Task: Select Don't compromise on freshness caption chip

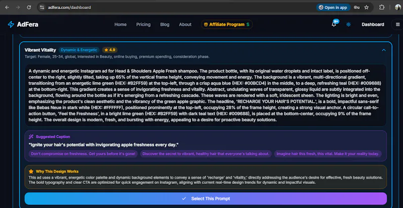Action: coord(83,154)
